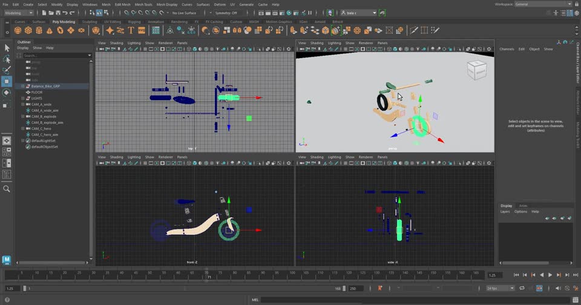Create a polygon cube from the shelf
Viewport: 581px width, 305px height.
click(x=28, y=30)
